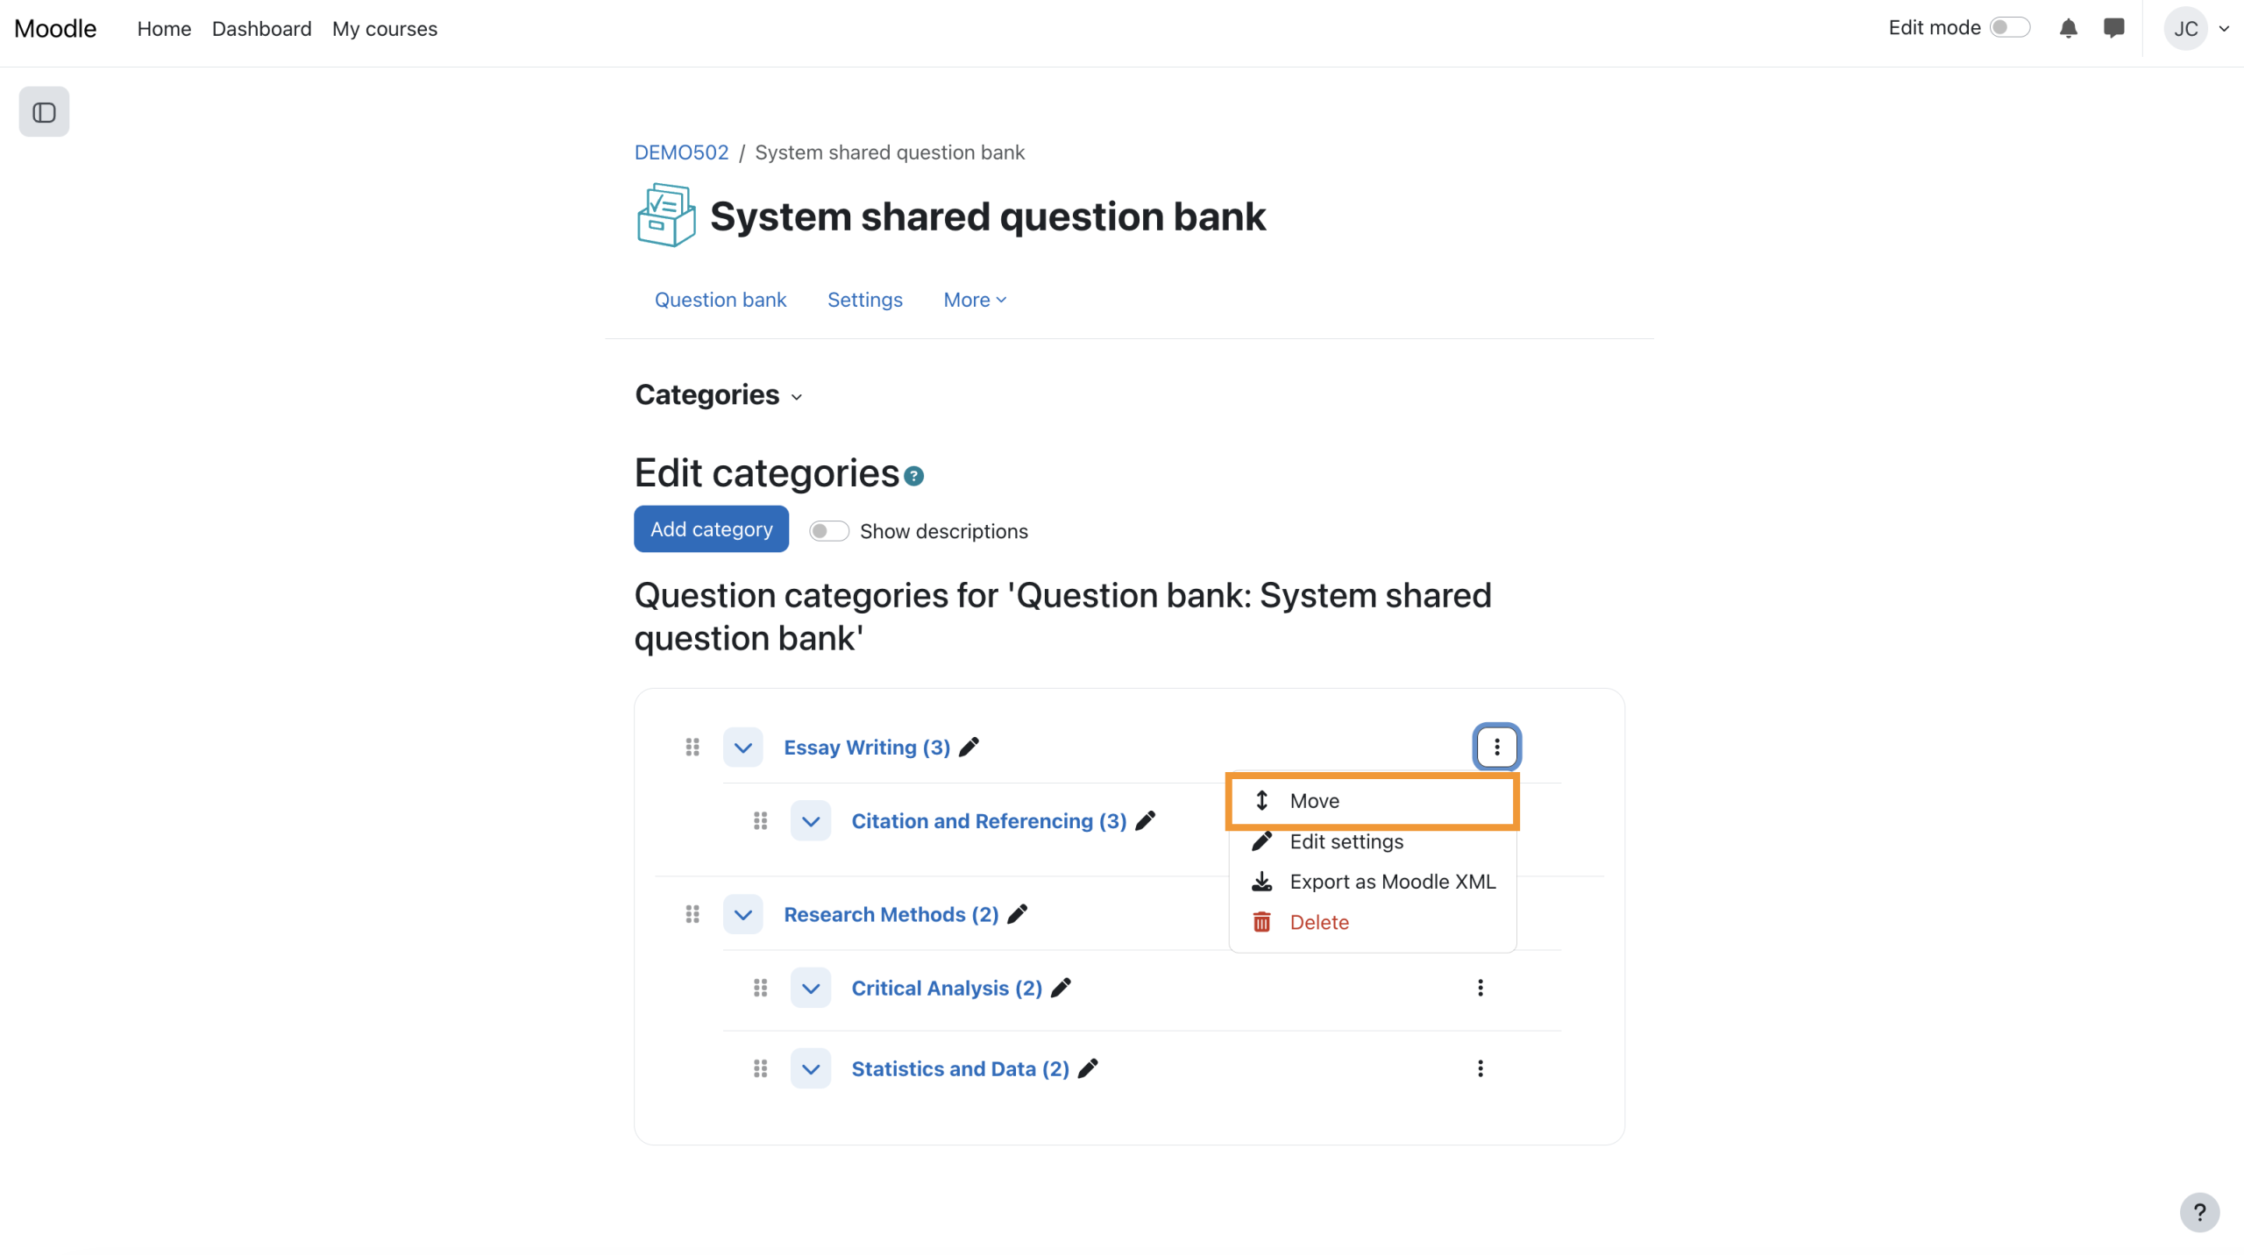Image resolution: width=2244 pixels, height=1255 pixels.
Task: Click the Add category button
Action: [x=711, y=529]
